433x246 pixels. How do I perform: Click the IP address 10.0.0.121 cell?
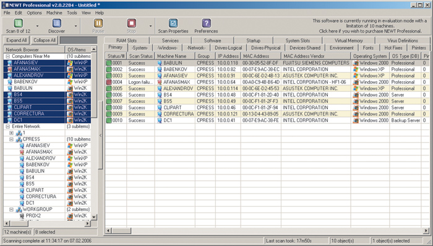228,114
